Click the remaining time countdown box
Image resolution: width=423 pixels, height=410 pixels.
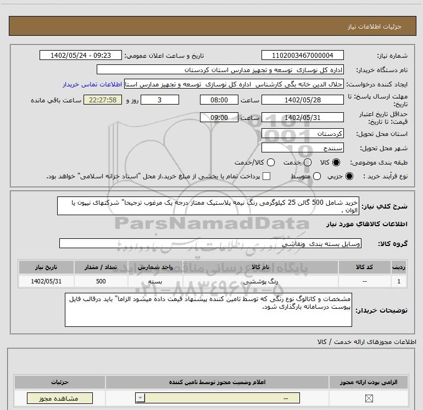point(103,100)
